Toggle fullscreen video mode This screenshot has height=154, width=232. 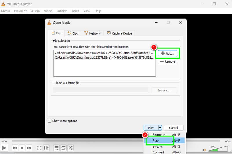39,148
